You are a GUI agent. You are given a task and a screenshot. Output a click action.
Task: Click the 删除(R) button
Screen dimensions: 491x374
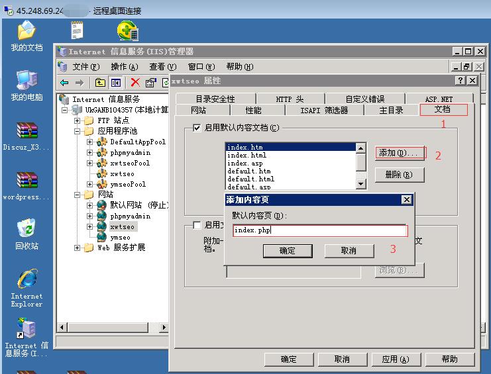[x=400, y=175]
